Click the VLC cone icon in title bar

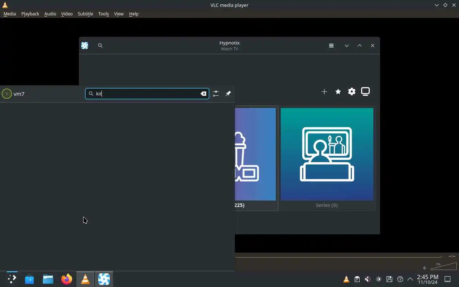(x=5, y=5)
